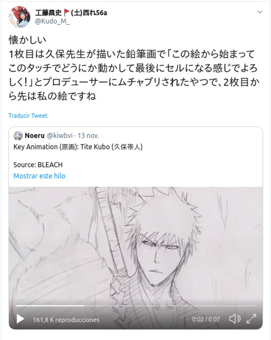Viewport: 271px width, 340px height.
Task: Expand the video to fullscreen
Action: [251, 319]
